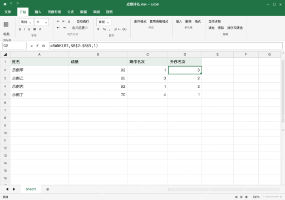Open 套用表格格式 table format menu
The height and width of the screenshot is (200, 285).
pos(159,21)
